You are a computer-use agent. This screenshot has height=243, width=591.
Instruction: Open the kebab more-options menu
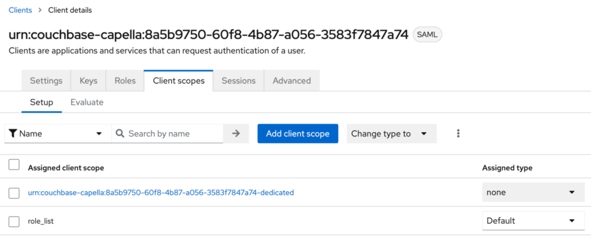(458, 134)
